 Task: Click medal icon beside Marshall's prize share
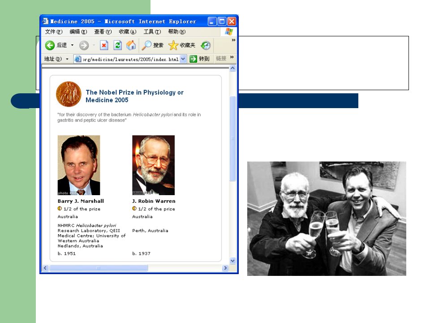60,209
